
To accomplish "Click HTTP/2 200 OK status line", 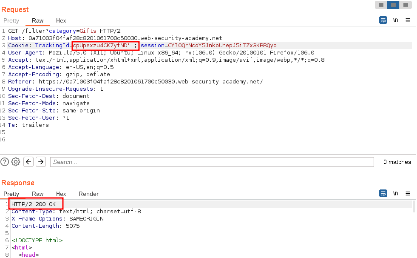I will coord(34,204).
